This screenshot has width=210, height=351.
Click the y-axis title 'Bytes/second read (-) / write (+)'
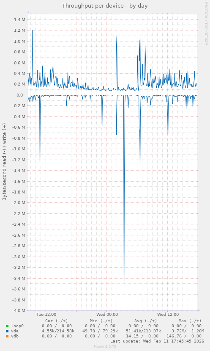click(5, 162)
